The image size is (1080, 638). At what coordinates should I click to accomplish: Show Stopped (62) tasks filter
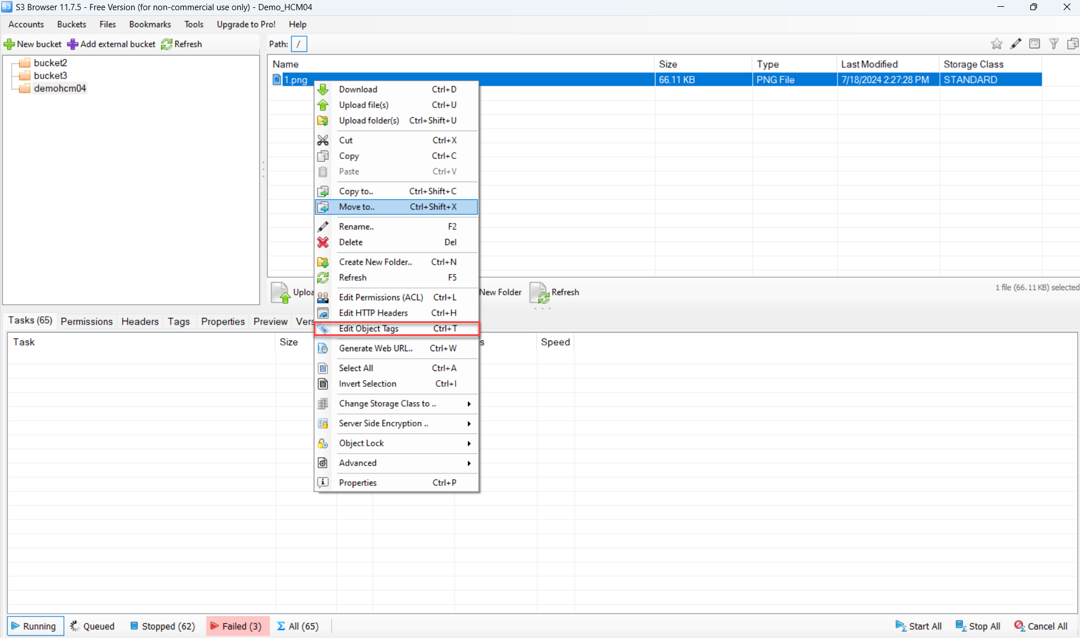click(163, 626)
